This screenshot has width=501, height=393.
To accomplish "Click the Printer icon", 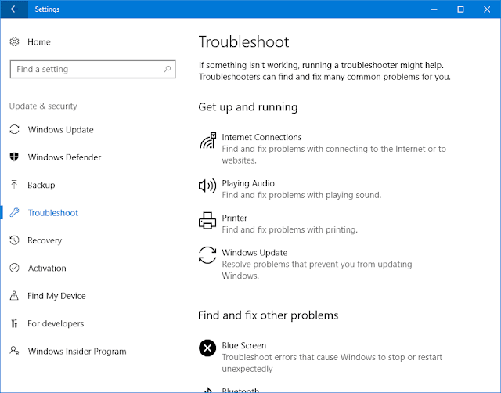I will (x=207, y=221).
